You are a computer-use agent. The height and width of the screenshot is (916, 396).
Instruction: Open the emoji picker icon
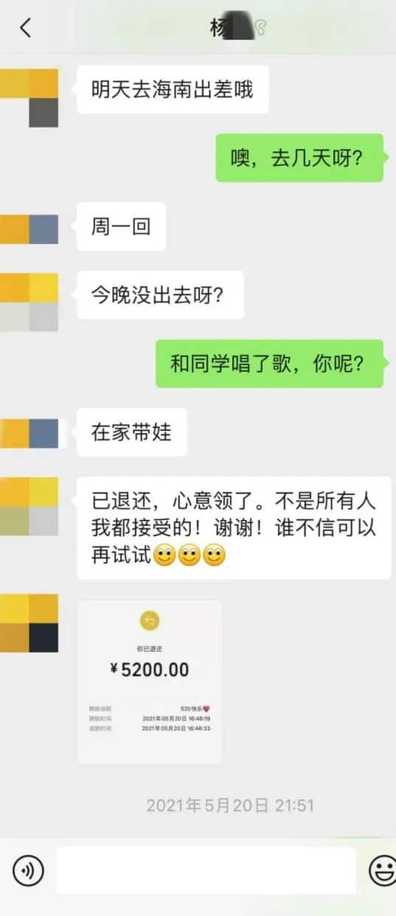[383, 871]
